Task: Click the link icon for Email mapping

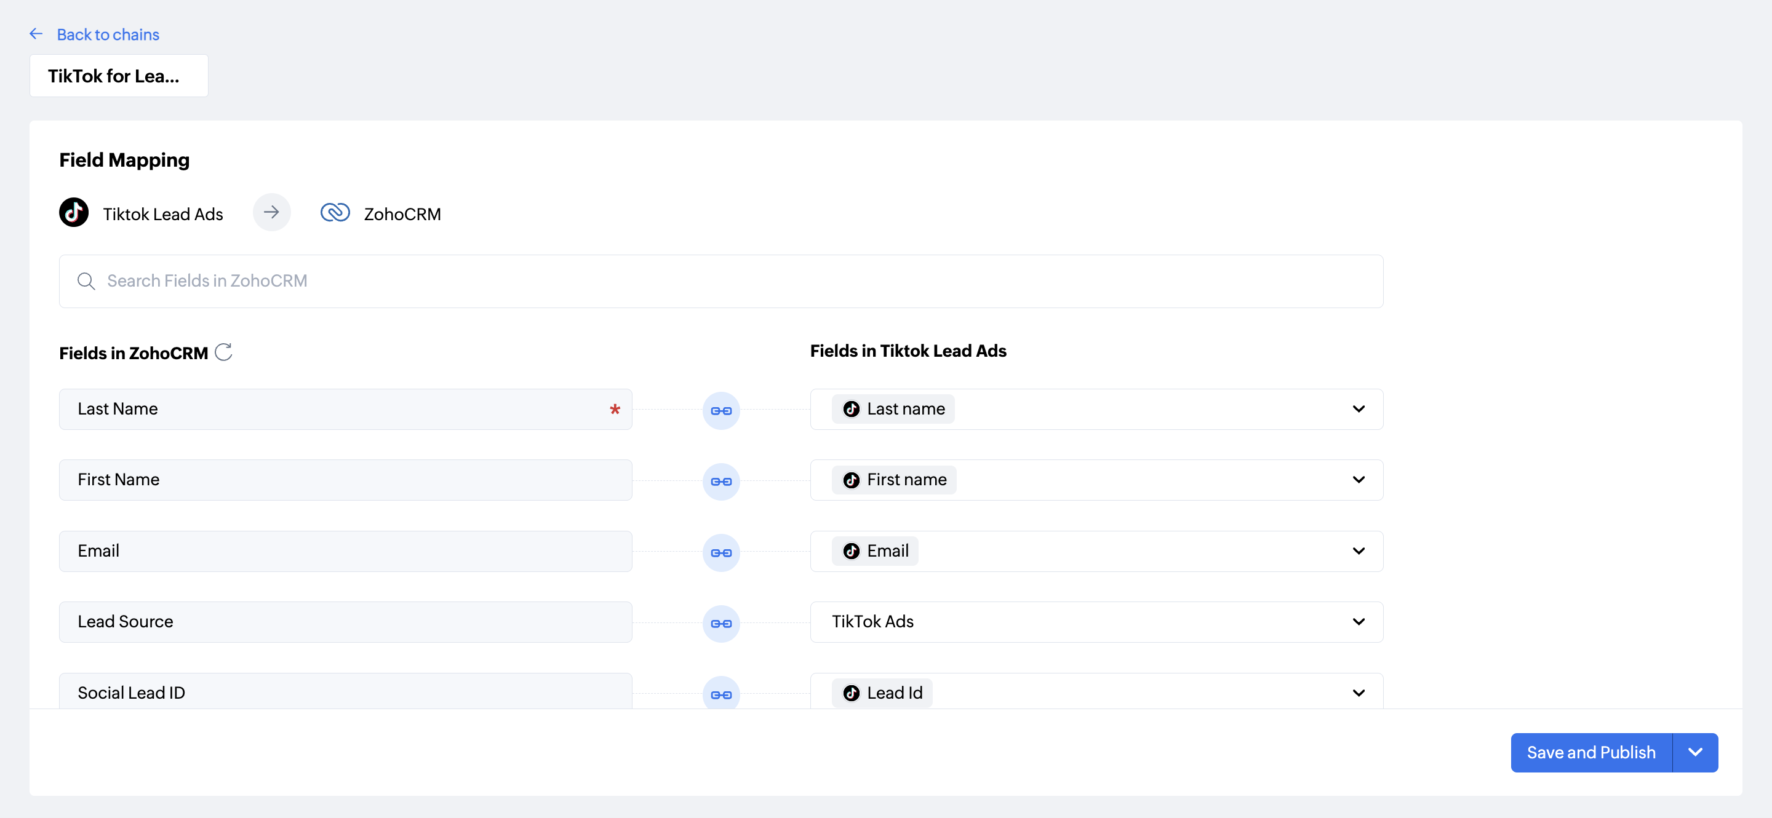Action: coord(721,553)
